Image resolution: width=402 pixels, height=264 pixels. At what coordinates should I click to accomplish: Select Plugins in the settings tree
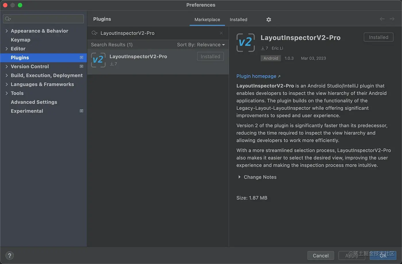click(43, 57)
